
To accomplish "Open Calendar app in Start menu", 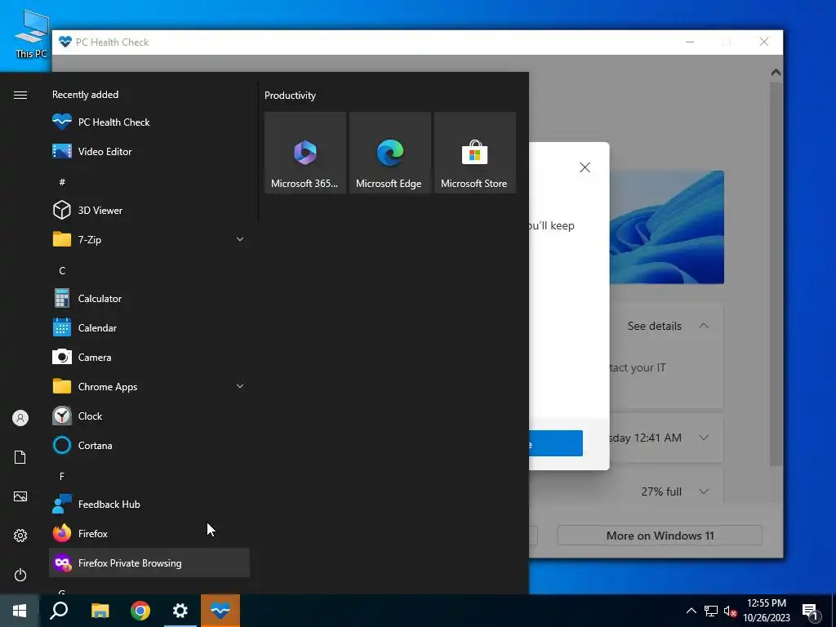I will pos(149,328).
